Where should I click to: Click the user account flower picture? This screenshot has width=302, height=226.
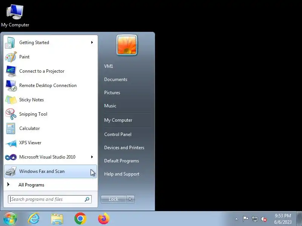(127, 45)
